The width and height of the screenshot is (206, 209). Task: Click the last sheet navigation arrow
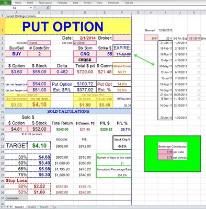10,207
